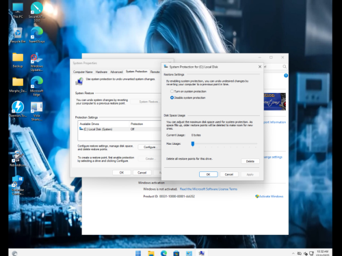Switch to the Advanced tab
The height and width of the screenshot is (256, 342).
(116, 72)
